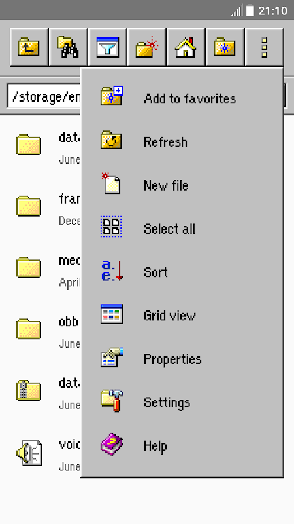The height and width of the screenshot is (524, 294).
Task: Open the zipped data archive folder icon
Action: coord(29,390)
